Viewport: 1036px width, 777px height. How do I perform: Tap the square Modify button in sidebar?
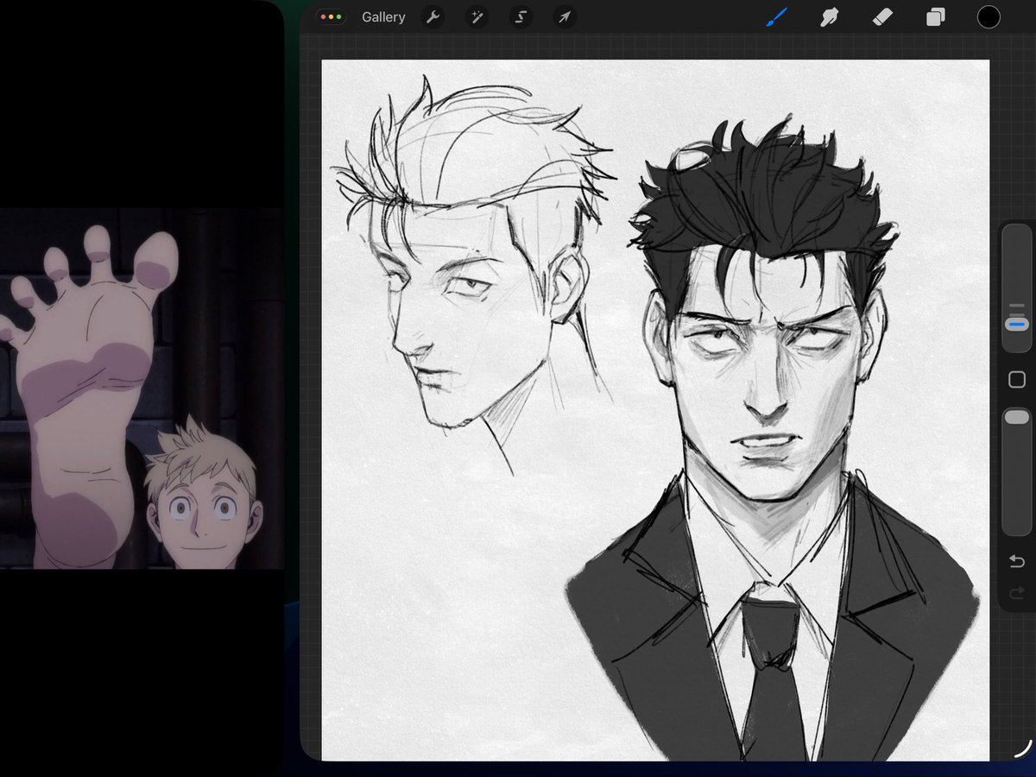click(1017, 379)
